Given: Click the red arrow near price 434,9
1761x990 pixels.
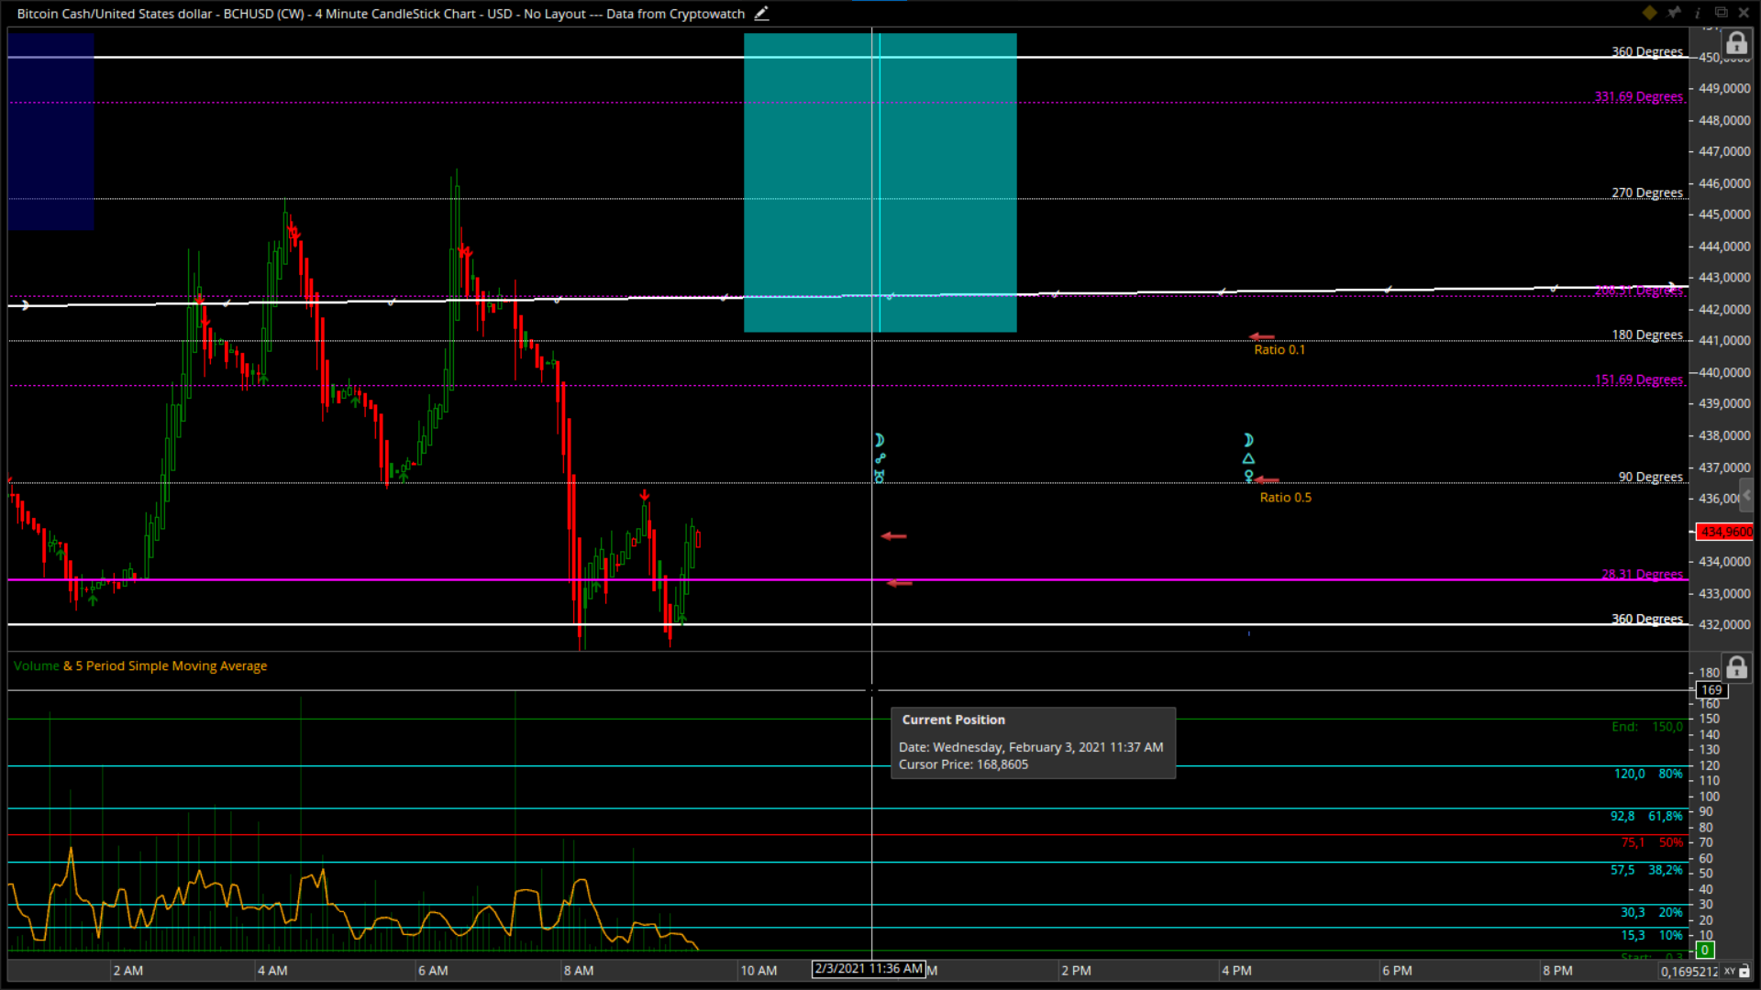Looking at the screenshot, I should click(x=893, y=536).
